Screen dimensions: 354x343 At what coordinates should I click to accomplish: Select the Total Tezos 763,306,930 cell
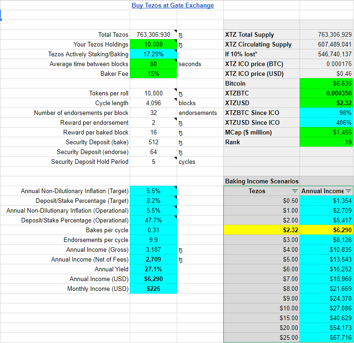pos(154,34)
